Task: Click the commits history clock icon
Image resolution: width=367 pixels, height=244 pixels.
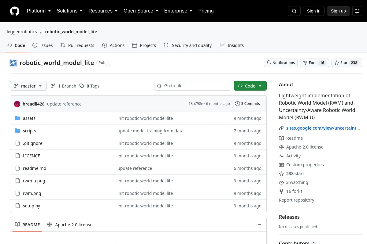Action: point(237,104)
